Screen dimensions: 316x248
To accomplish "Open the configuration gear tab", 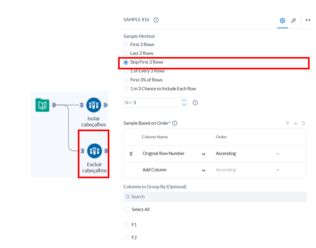I will click(x=282, y=20).
